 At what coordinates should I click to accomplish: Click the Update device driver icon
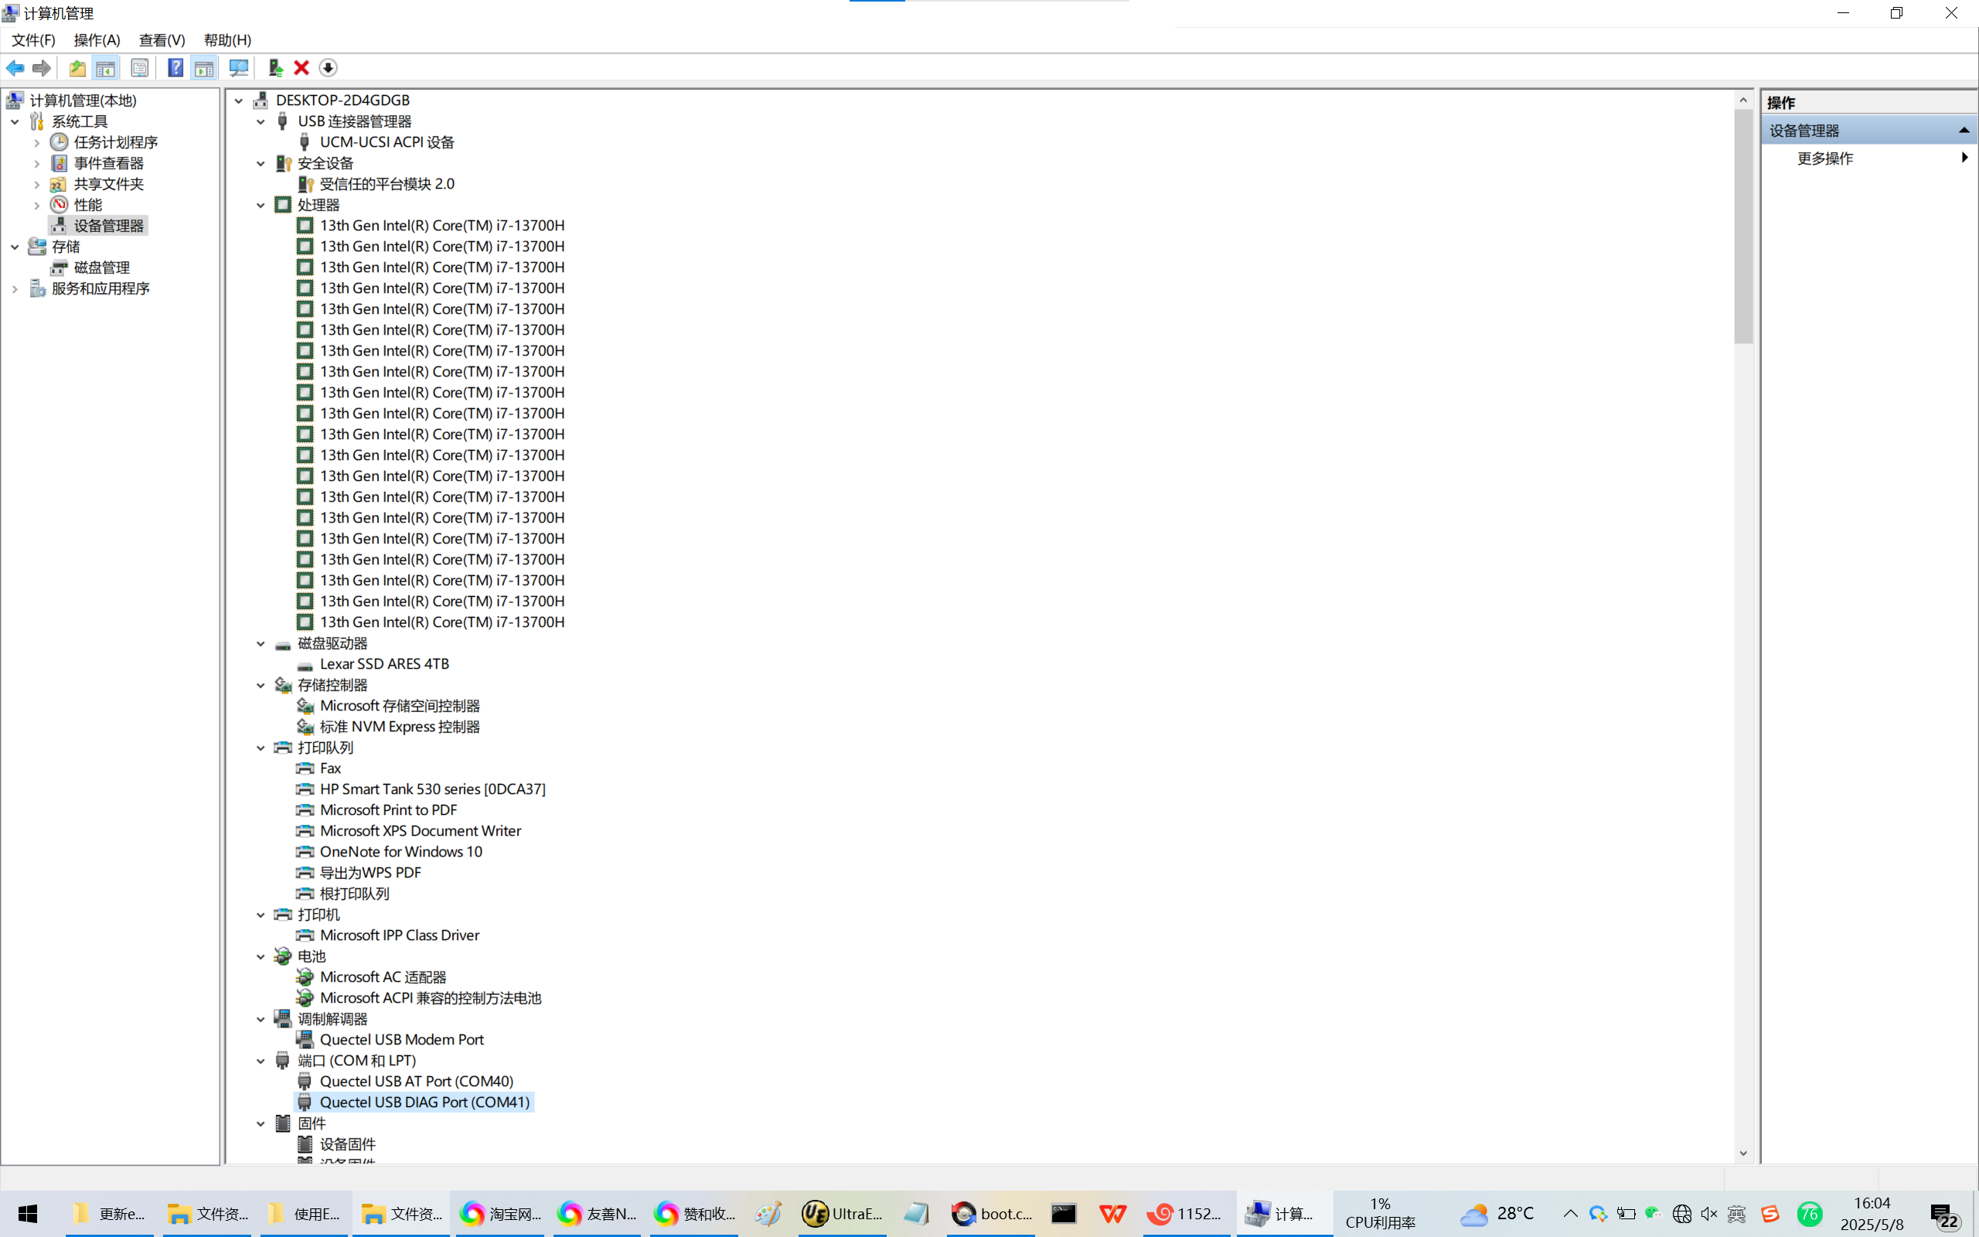tap(275, 68)
